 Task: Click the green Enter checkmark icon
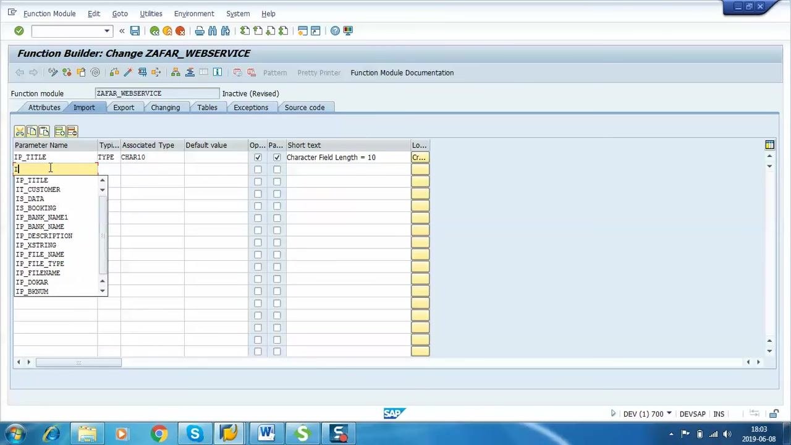19,31
